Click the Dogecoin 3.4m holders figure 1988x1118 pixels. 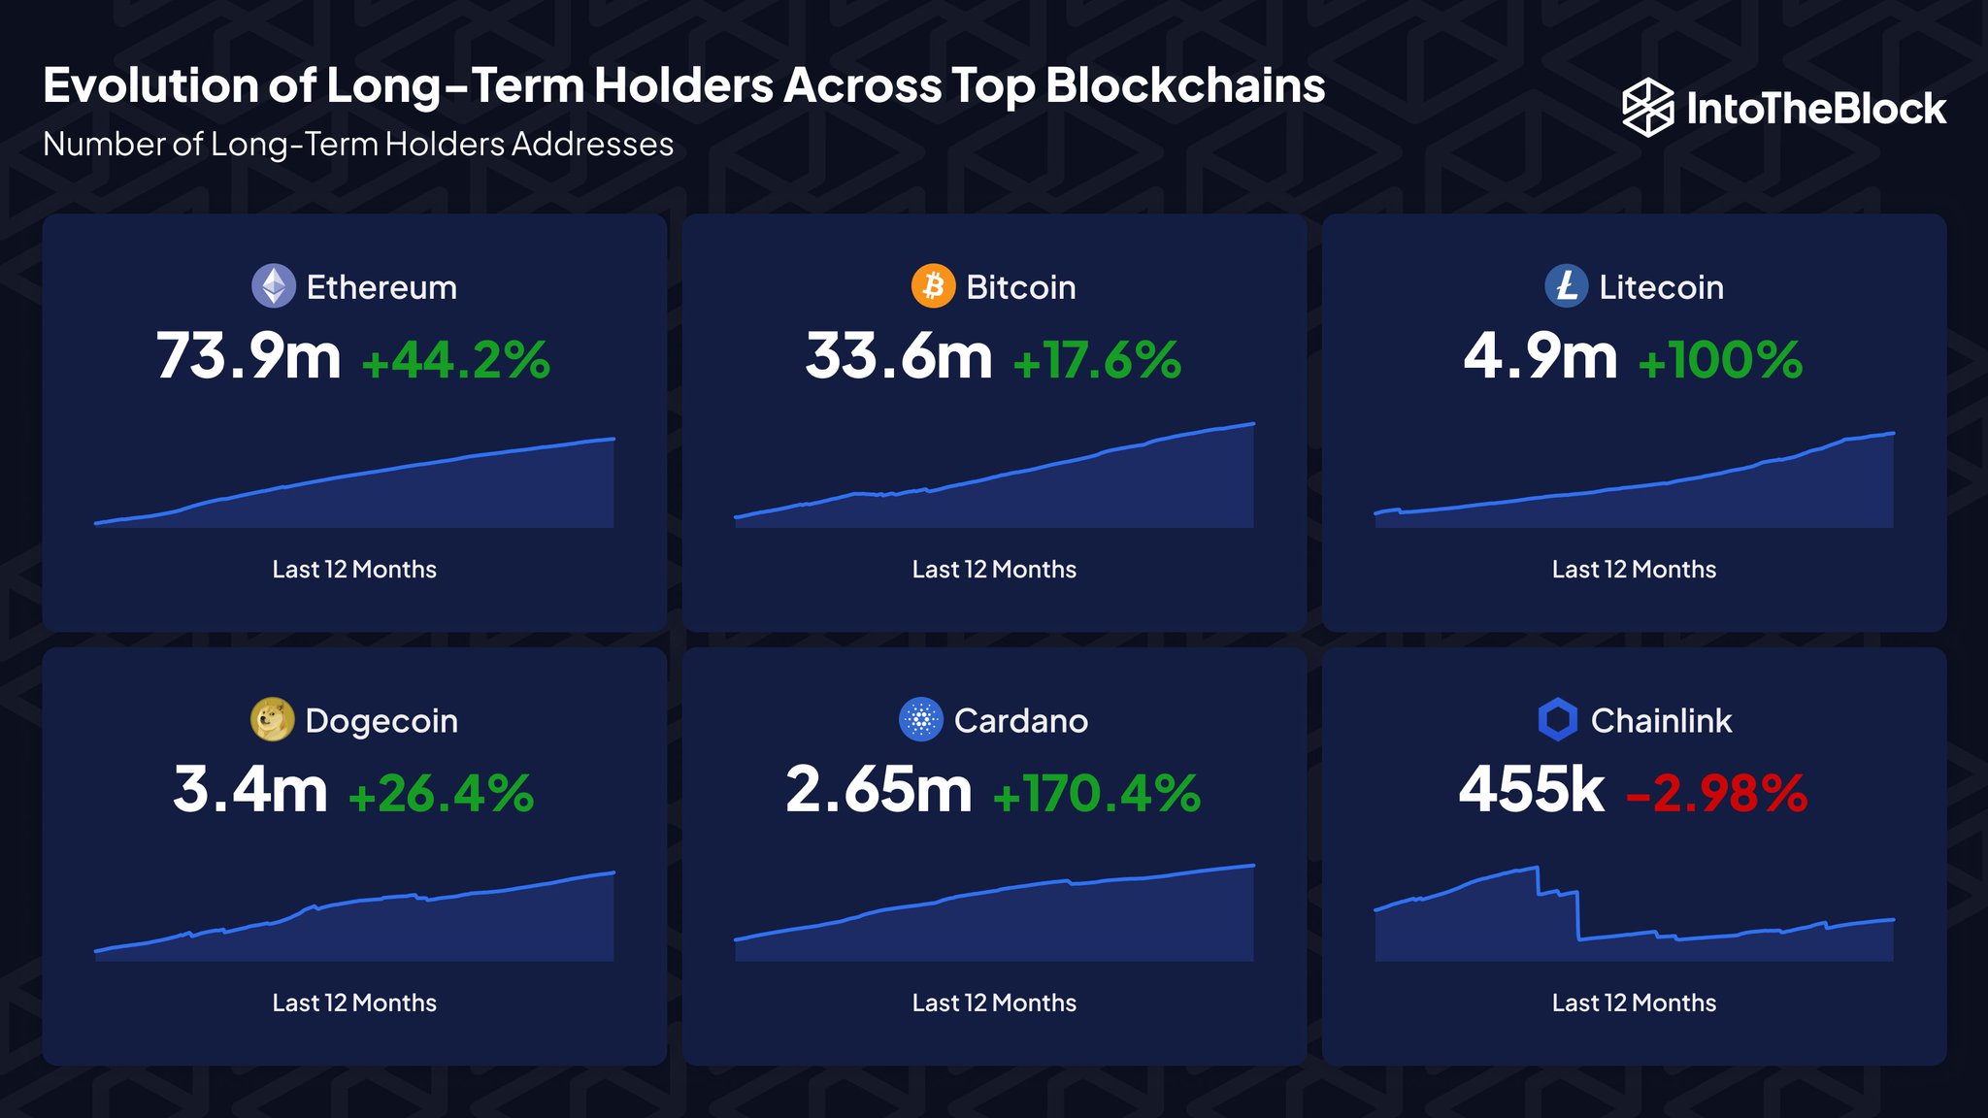250,790
